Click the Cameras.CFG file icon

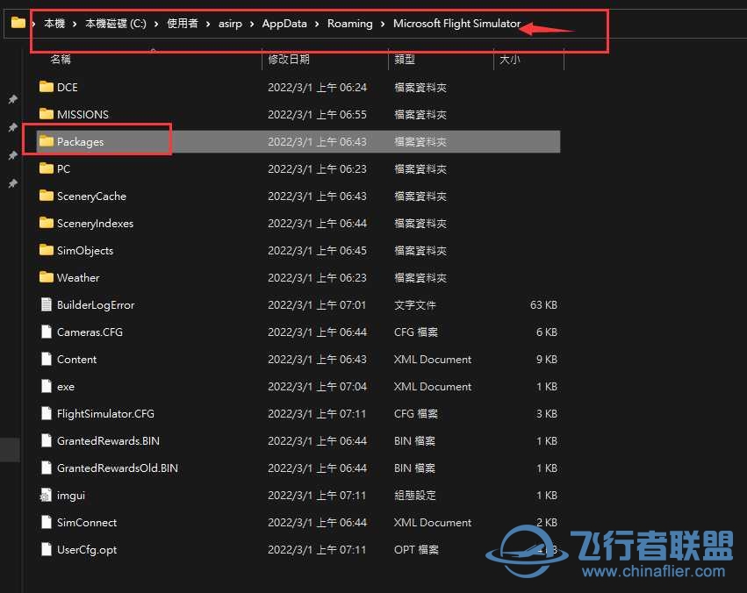click(47, 332)
